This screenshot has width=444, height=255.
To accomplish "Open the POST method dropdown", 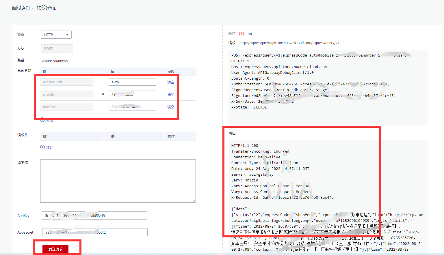I will 57,48.
